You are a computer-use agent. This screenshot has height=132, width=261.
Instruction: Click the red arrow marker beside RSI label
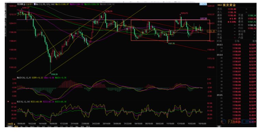tap(8, 102)
